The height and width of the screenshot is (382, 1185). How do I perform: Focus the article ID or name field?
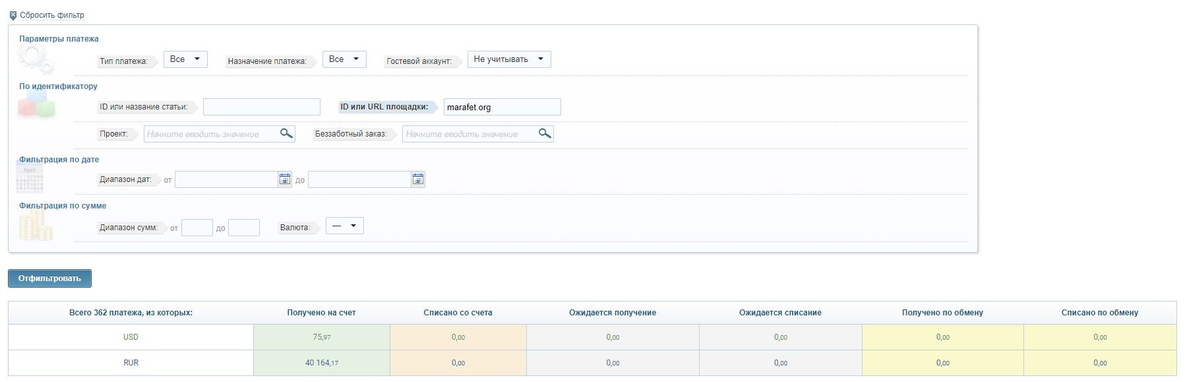coord(261,107)
